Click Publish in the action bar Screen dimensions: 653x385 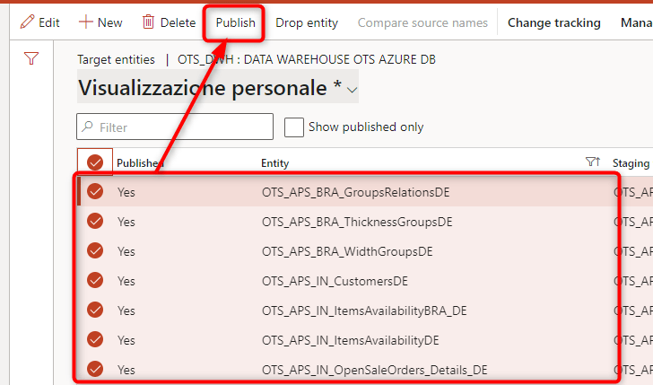point(235,22)
